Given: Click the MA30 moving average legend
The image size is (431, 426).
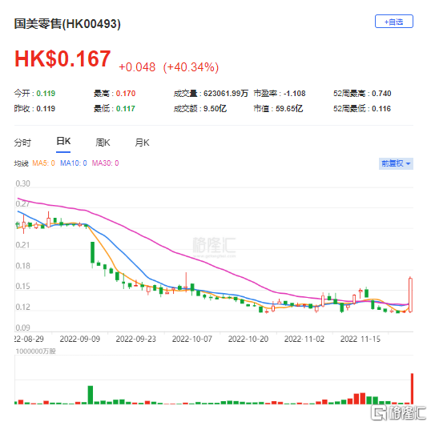Looking at the screenshot, I should point(105,163).
